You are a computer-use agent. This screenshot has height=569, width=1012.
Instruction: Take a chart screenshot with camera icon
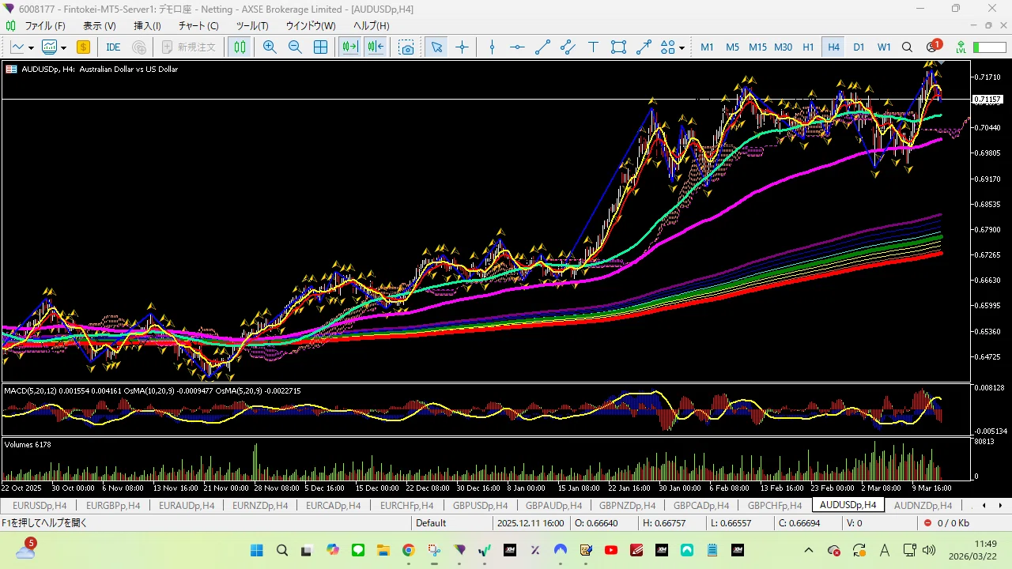pos(406,47)
